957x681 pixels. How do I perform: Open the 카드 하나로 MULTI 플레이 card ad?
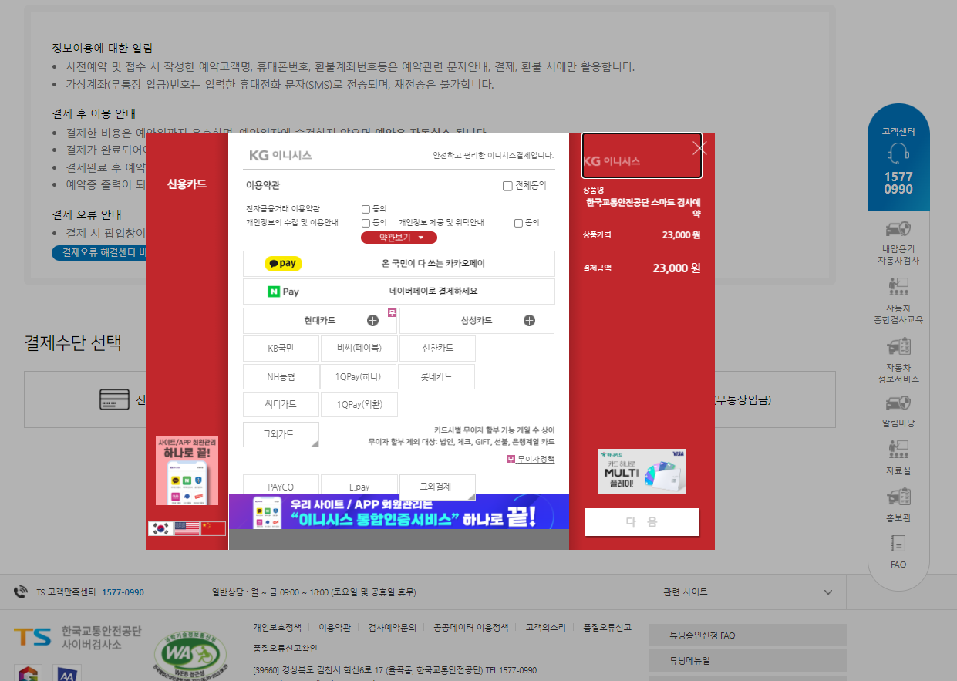click(642, 471)
